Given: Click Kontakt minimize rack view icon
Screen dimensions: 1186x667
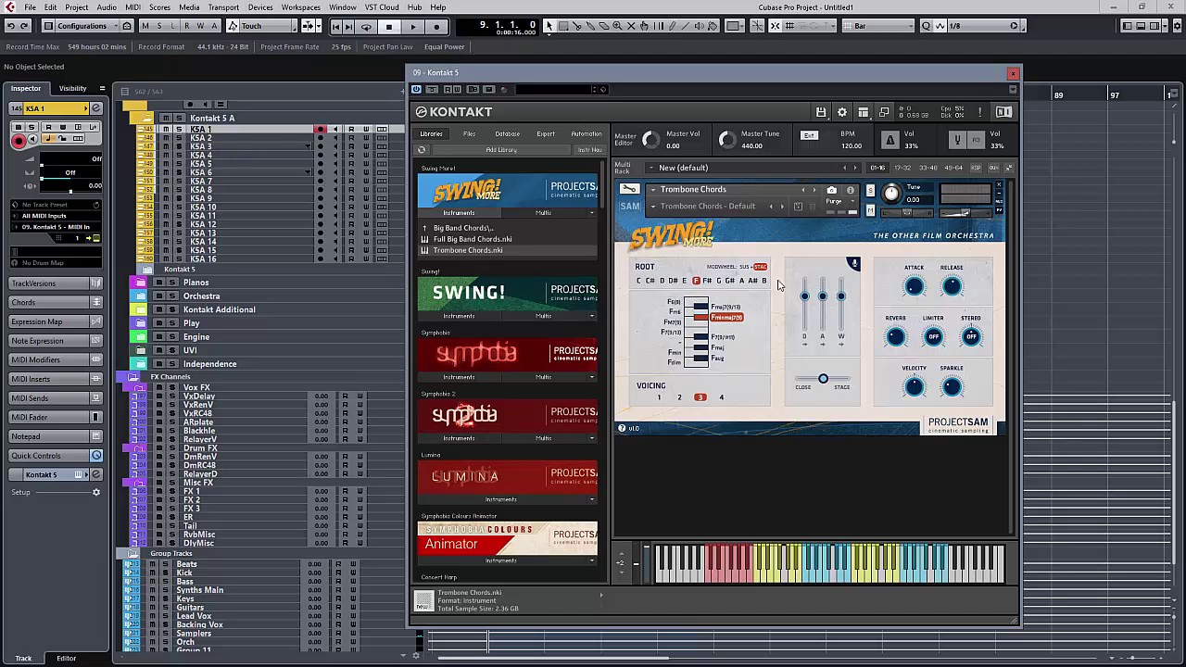Looking at the screenshot, I should tap(884, 112).
